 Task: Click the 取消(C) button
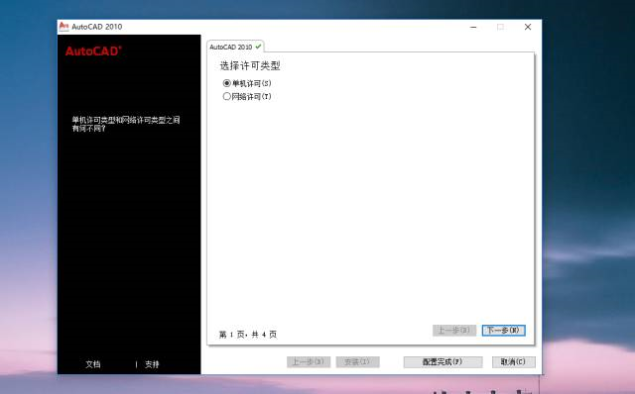513,361
